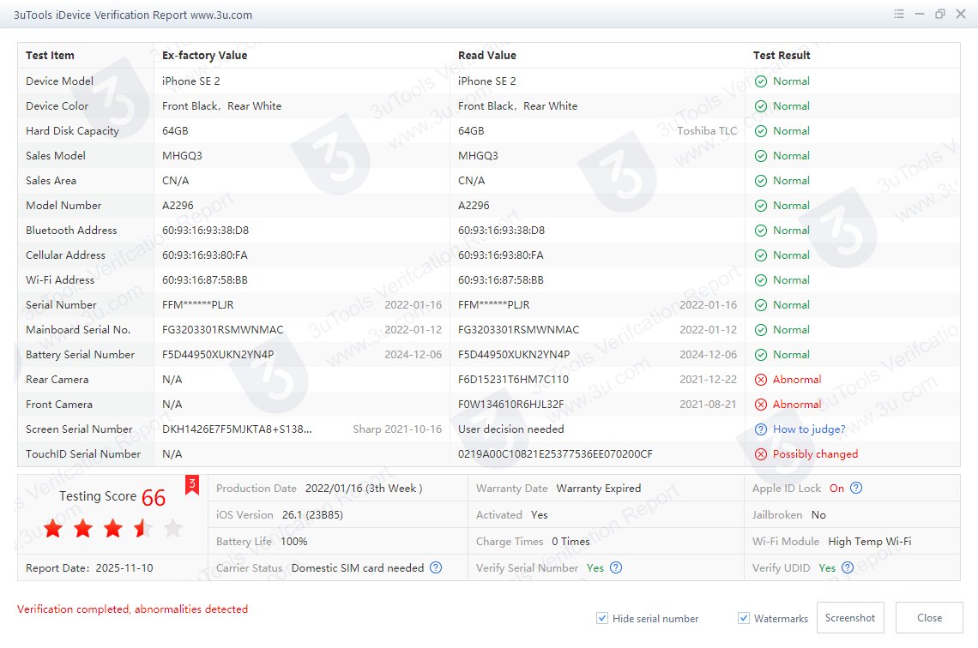The height and width of the screenshot is (648, 978).
Task: Restore the window using the title bar button
Action: pyautogui.click(x=940, y=15)
